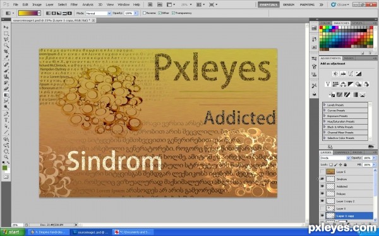Select the Gradient tool in the toolbar
This screenshot has height=236, width=379.
coord(6,95)
